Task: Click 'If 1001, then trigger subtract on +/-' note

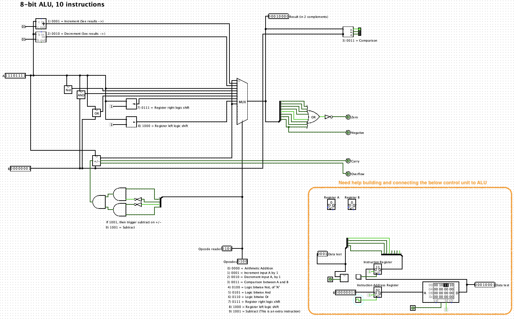Action: [133, 222]
